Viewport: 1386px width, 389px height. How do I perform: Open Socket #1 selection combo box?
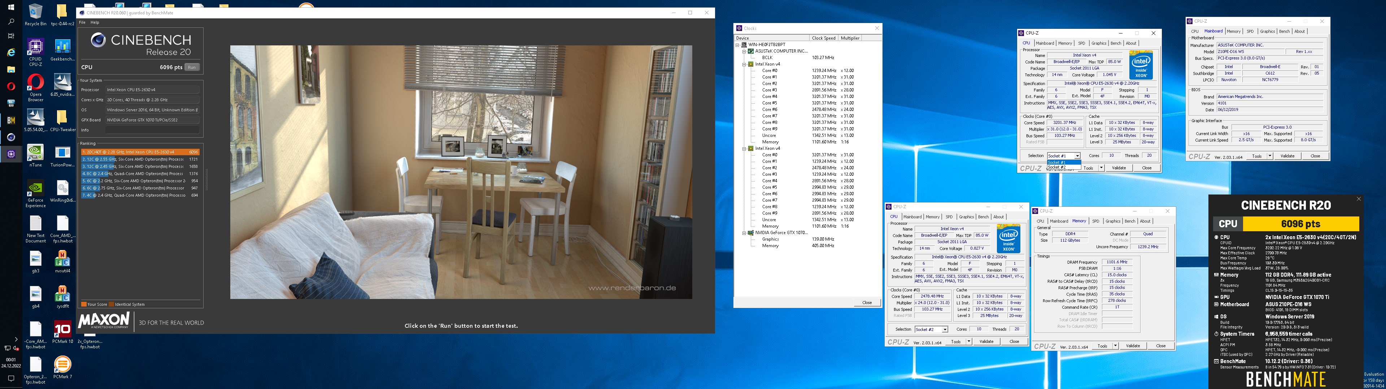pyautogui.click(x=1063, y=156)
